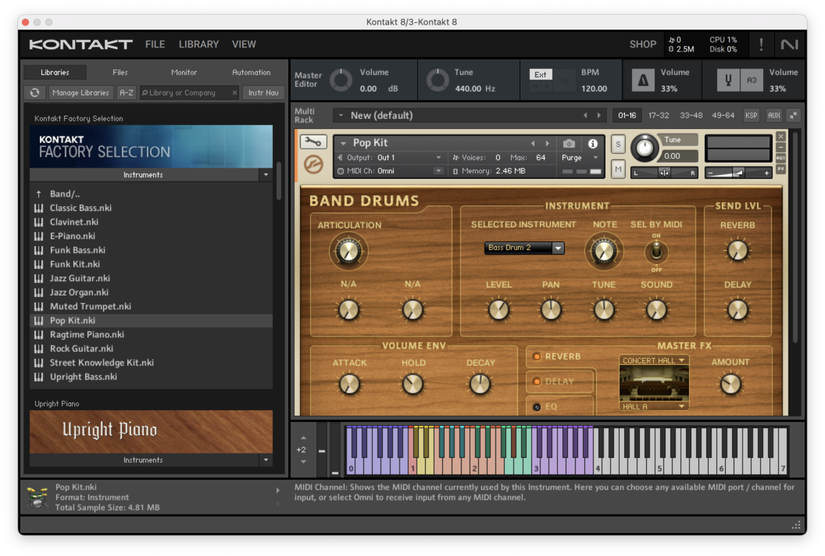Open the Bass Drum 2 instrument dropdown
This screenshot has width=825, height=556.
[x=524, y=248]
